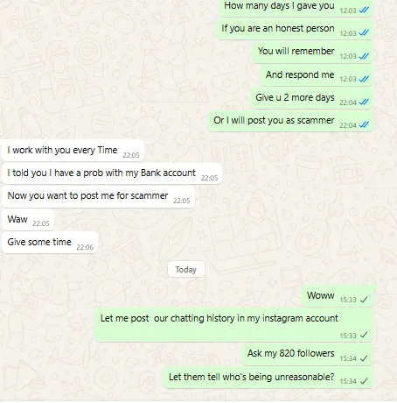Click 22:05 timestamp on the 'Waw' message
The image size is (397, 403).
(41, 223)
